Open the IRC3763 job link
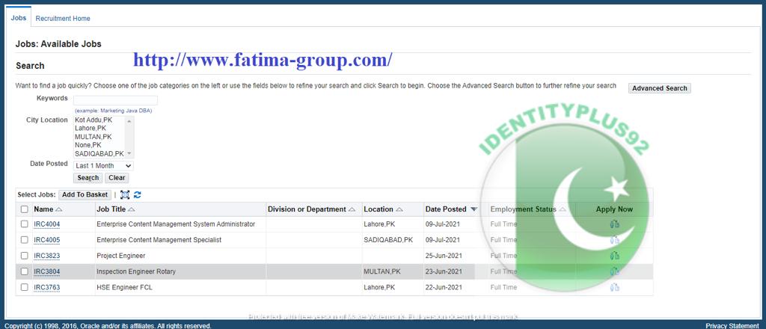Viewport: 766px width, 329px height. pyautogui.click(x=46, y=287)
